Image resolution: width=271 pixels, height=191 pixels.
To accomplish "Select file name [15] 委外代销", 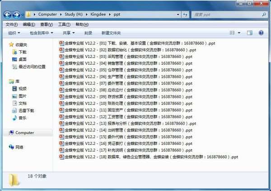I will (129, 137).
